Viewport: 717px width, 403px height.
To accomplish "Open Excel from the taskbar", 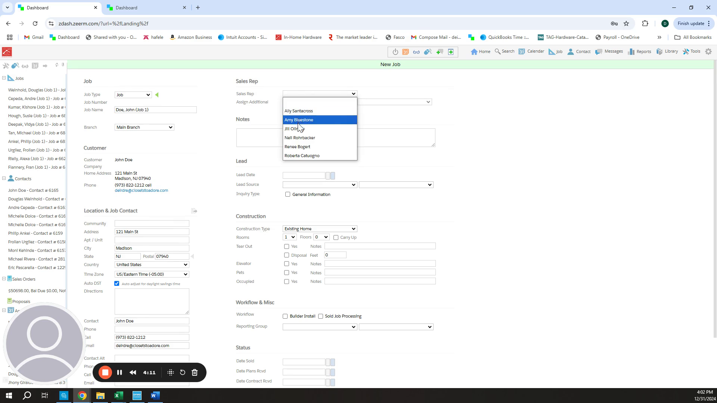I will click(x=119, y=396).
